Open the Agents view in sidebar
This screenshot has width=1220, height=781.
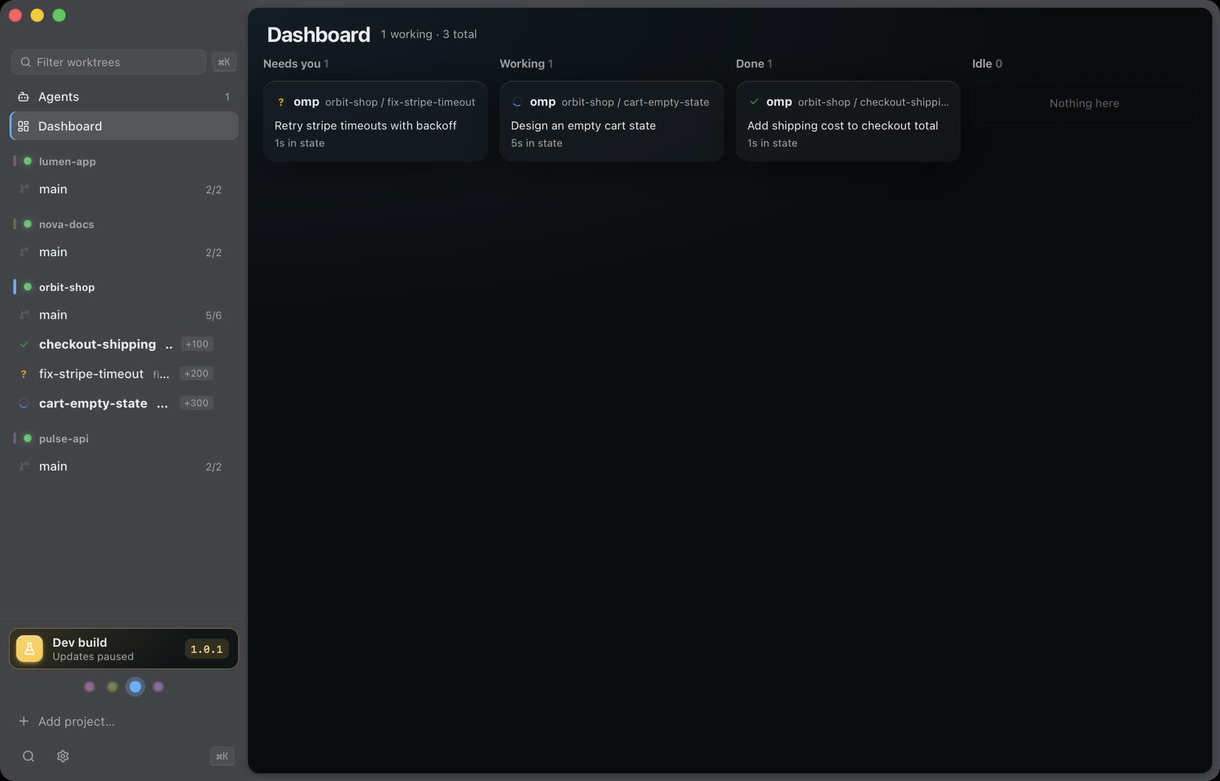[x=124, y=96]
